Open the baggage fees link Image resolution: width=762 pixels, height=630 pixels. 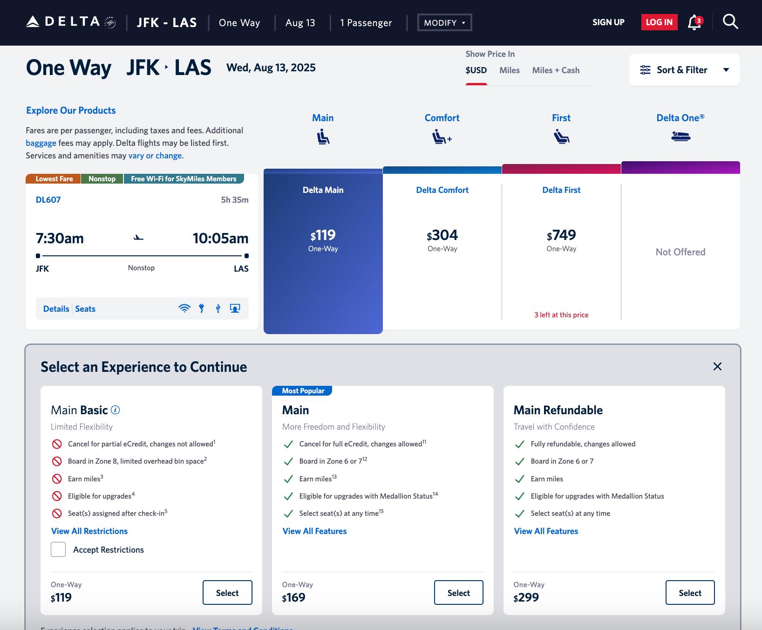tap(41, 143)
